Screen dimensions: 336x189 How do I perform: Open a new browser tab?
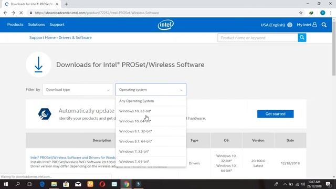tap(67, 4)
